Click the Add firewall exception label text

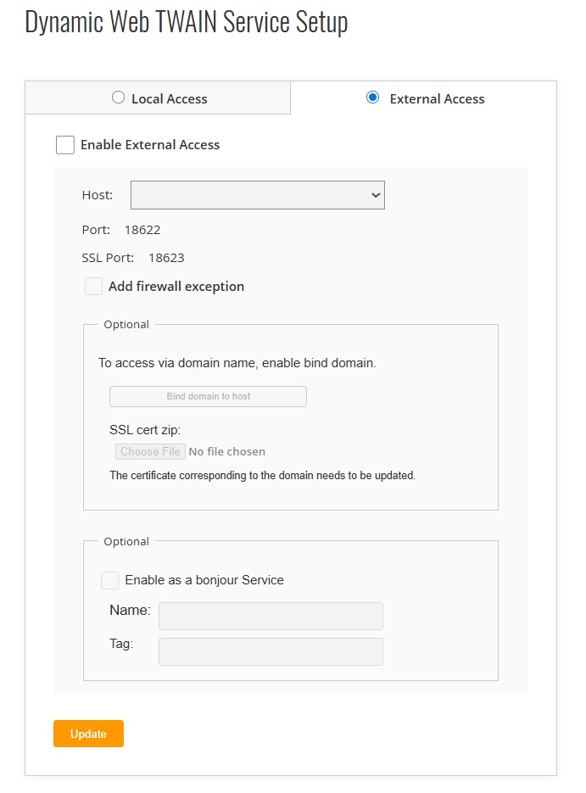click(x=176, y=287)
